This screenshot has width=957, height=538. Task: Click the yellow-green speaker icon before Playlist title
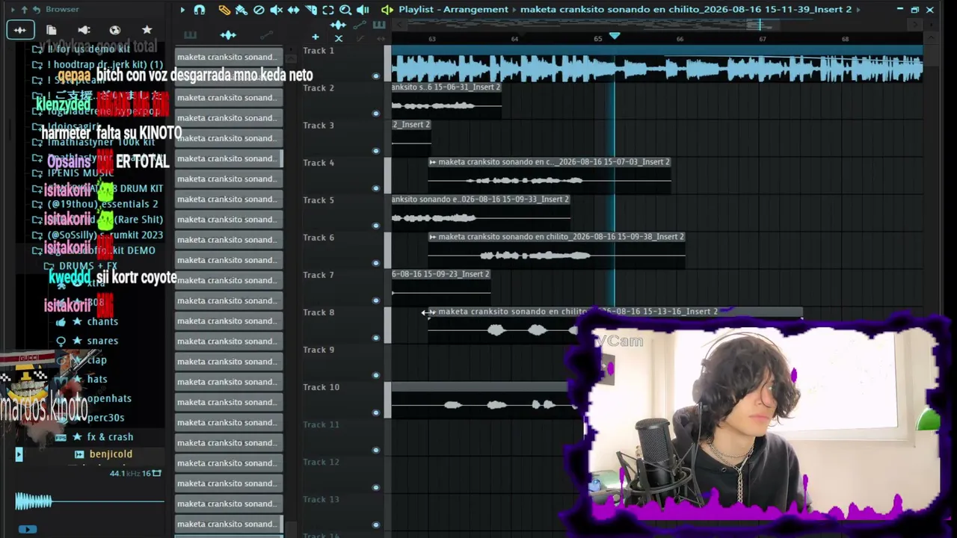pos(387,10)
